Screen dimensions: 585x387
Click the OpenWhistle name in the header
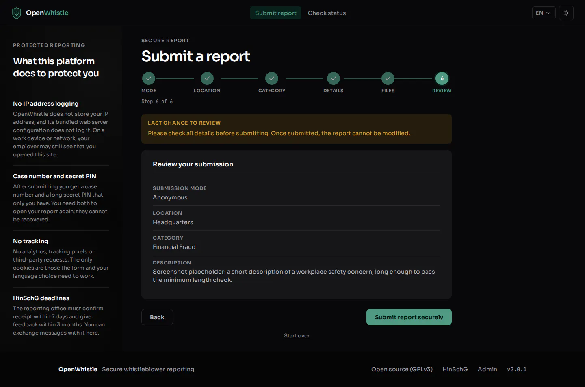click(x=47, y=13)
